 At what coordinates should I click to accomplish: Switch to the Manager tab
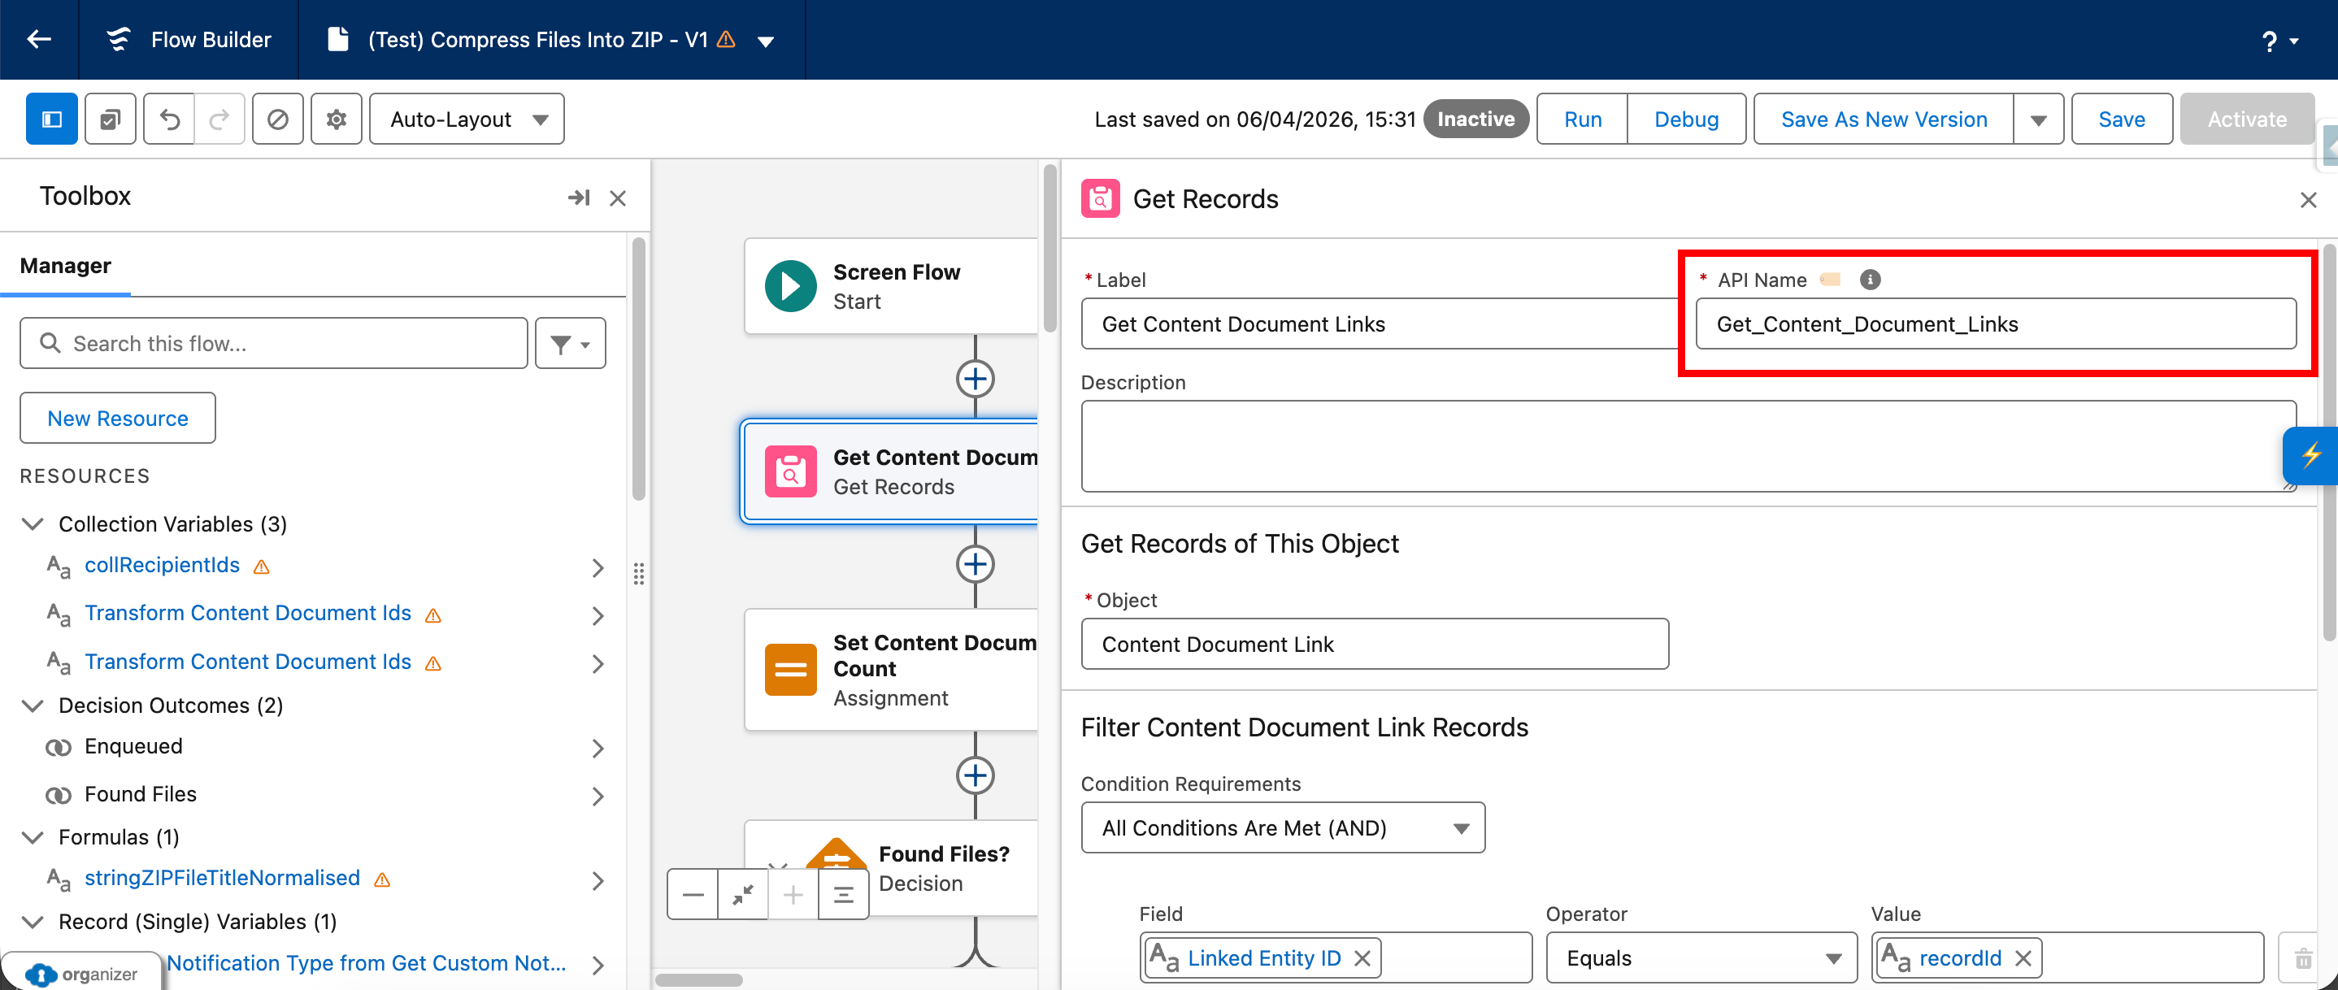[x=65, y=266]
